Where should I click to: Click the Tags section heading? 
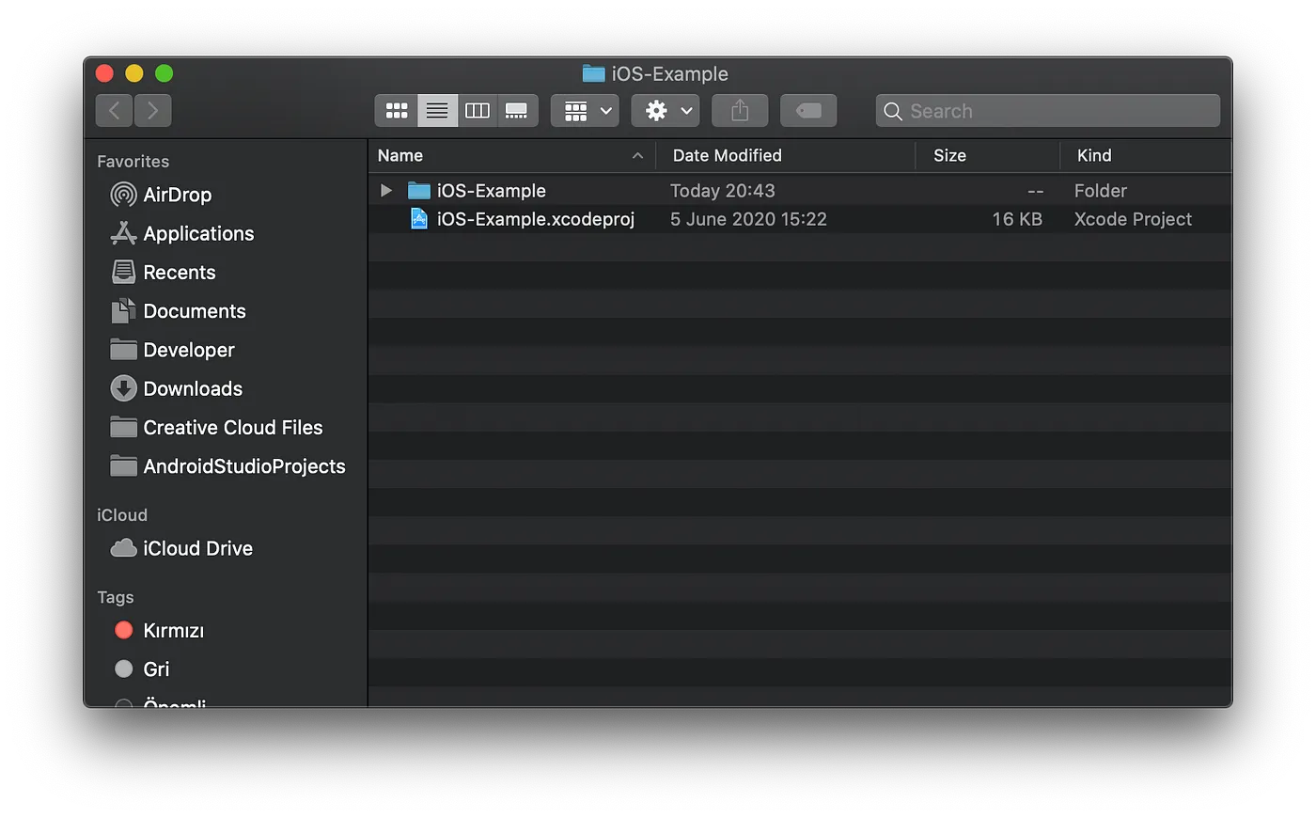[x=116, y=598]
